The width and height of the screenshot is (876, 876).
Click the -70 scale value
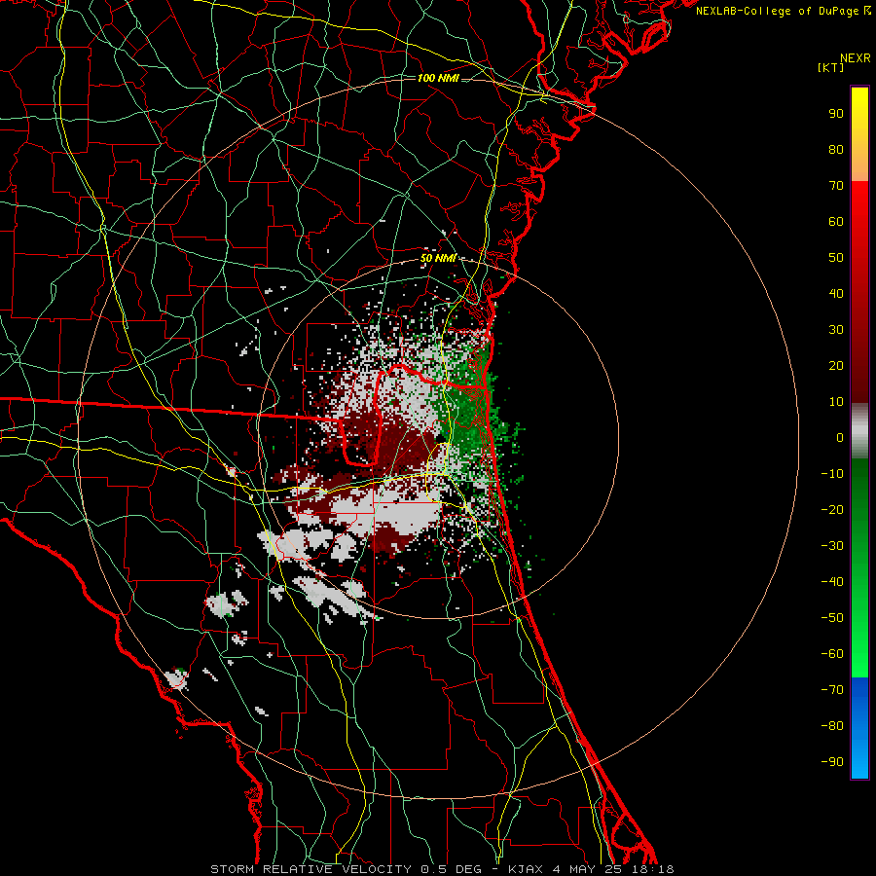click(x=832, y=690)
